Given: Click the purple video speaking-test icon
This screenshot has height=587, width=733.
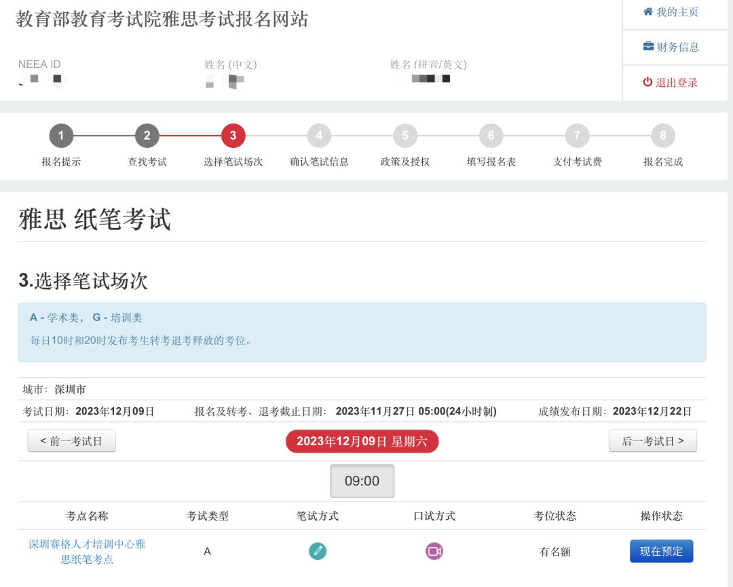Looking at the screenshot, I should click(x=434, y=551).
